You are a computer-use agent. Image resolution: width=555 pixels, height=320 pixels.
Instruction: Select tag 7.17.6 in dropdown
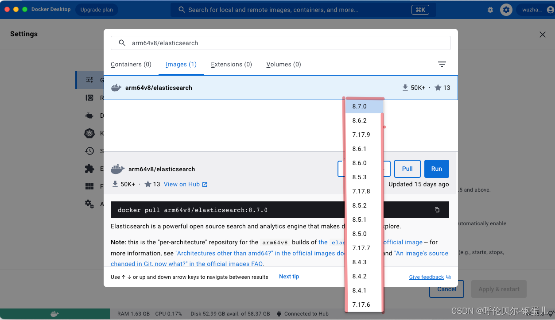click(364, 305)
